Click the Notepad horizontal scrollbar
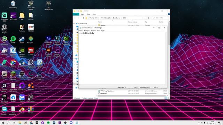Image resolution: width=223 pixels, height=125 pixels. tap(122, 85)
